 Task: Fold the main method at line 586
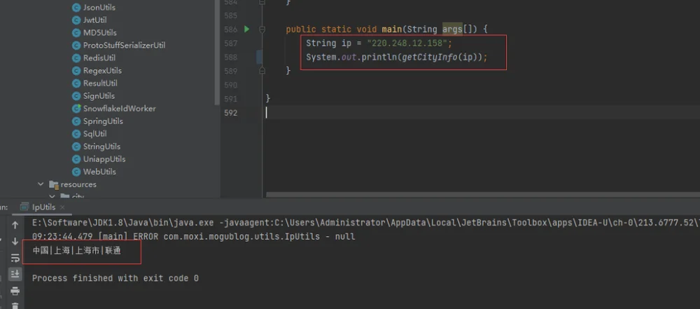[x=262, y=29]
